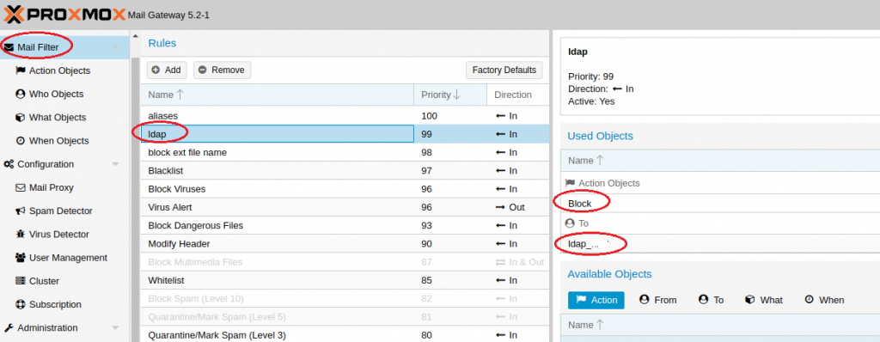Open User Management group icon

pos(21,258)
